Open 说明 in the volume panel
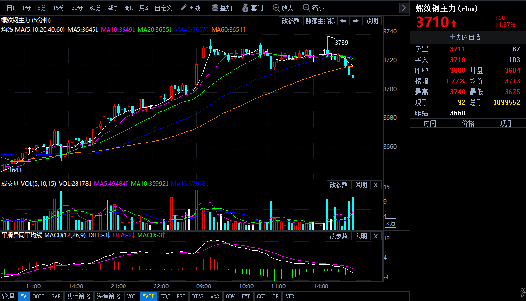526x301 pixels. (x=361, y=185)
